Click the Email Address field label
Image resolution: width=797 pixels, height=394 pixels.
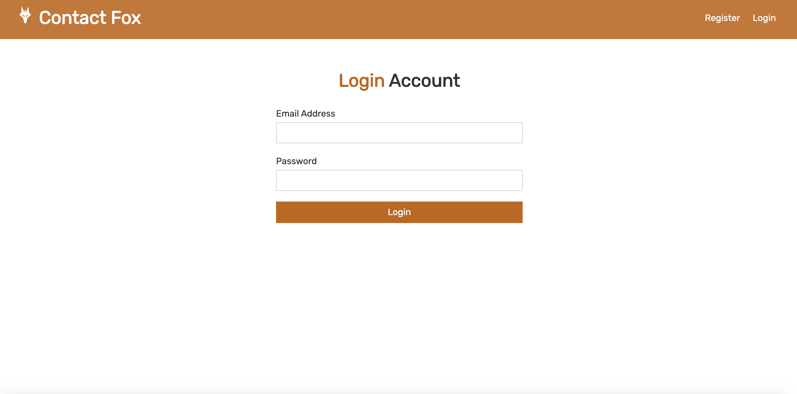[x=305, y=114]
